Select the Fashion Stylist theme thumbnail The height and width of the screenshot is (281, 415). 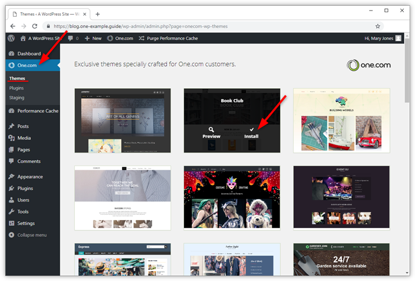pyautogui.click(x=232, y=260)
